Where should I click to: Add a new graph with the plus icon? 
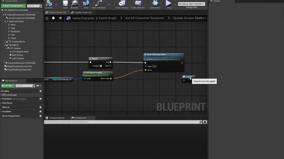[x=40, y=91]
